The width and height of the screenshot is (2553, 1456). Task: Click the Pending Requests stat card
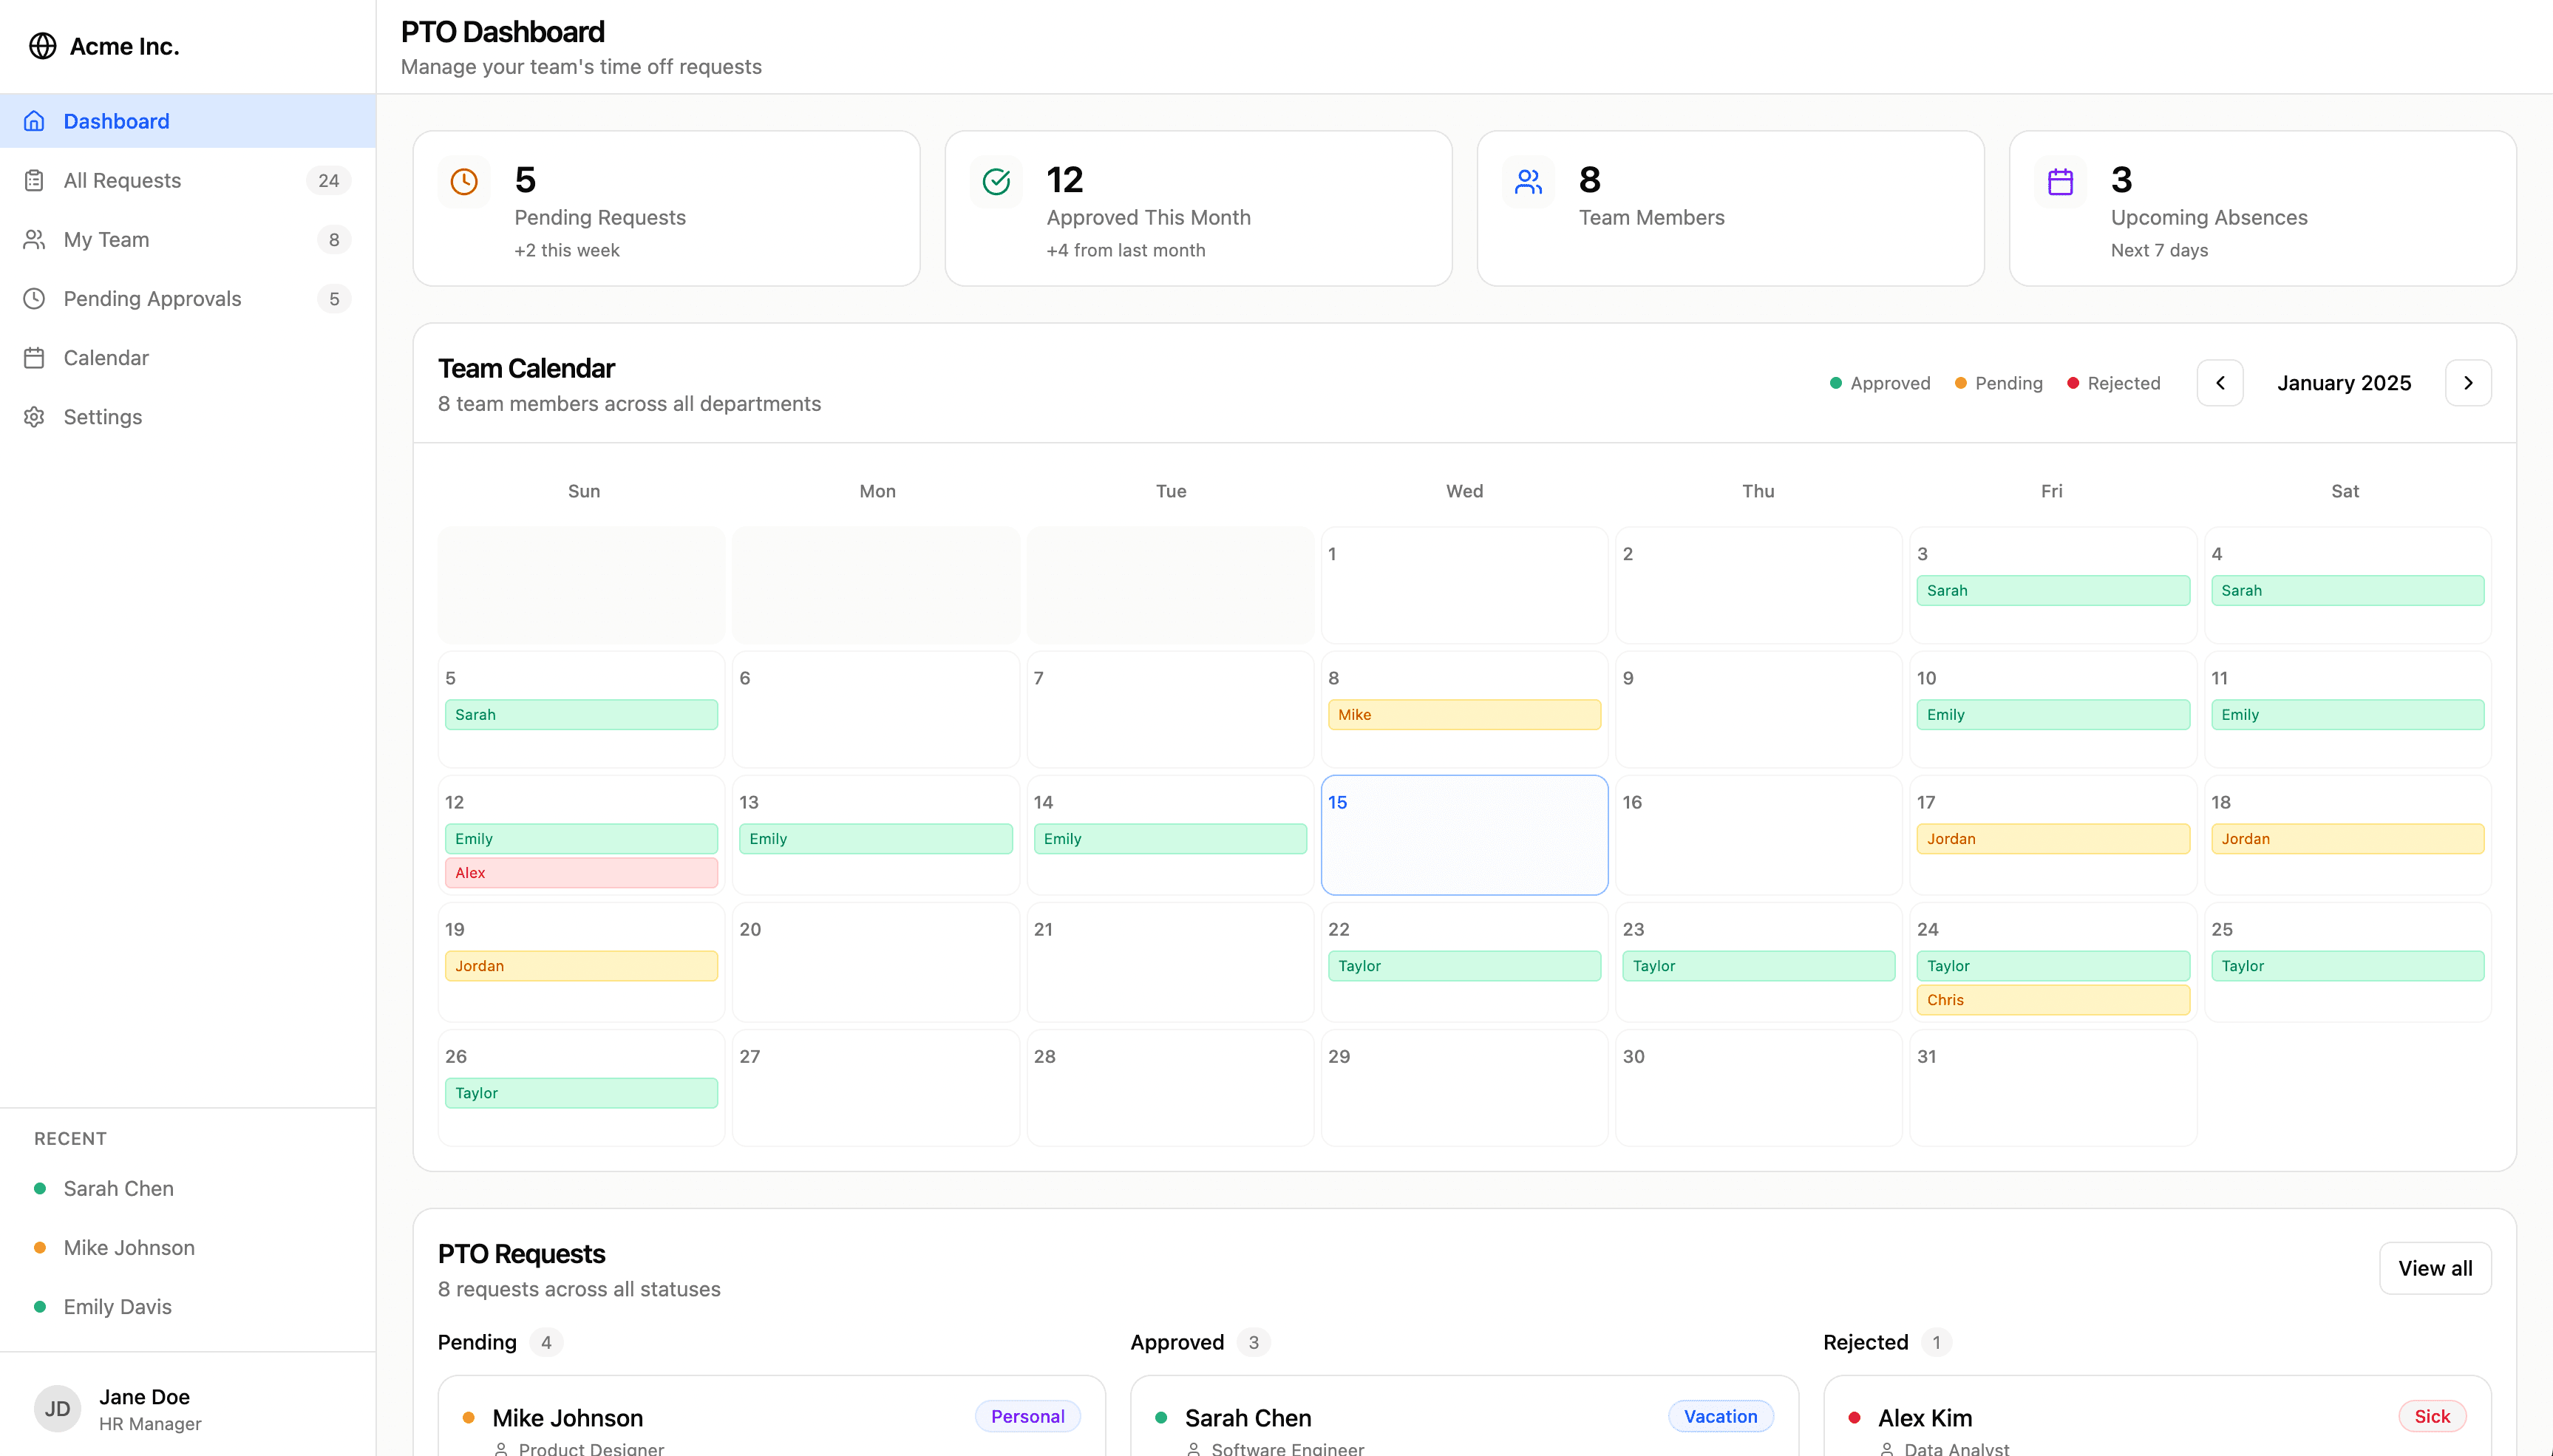point(666,208)
